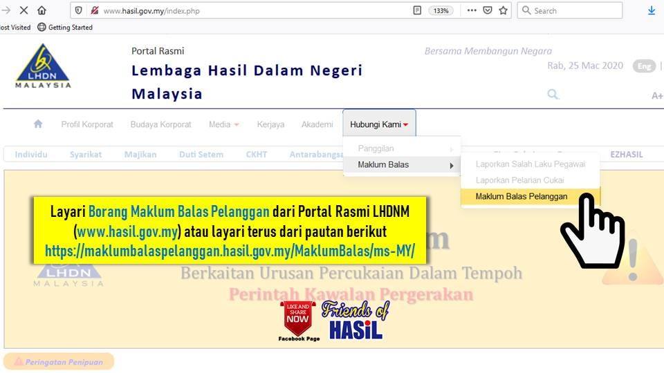Image resolution: width=664 pixels, height=373 pixels.
Task: Expand the Media dropdown
Action: 224,124
